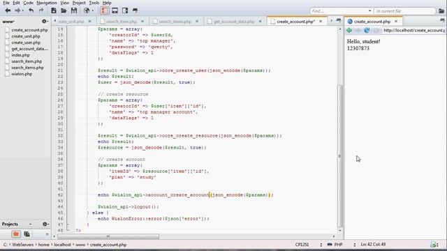Screen dimensions: 447x251
Task: Close the search_item.php editor tab
Action: (x=142, y=22)
